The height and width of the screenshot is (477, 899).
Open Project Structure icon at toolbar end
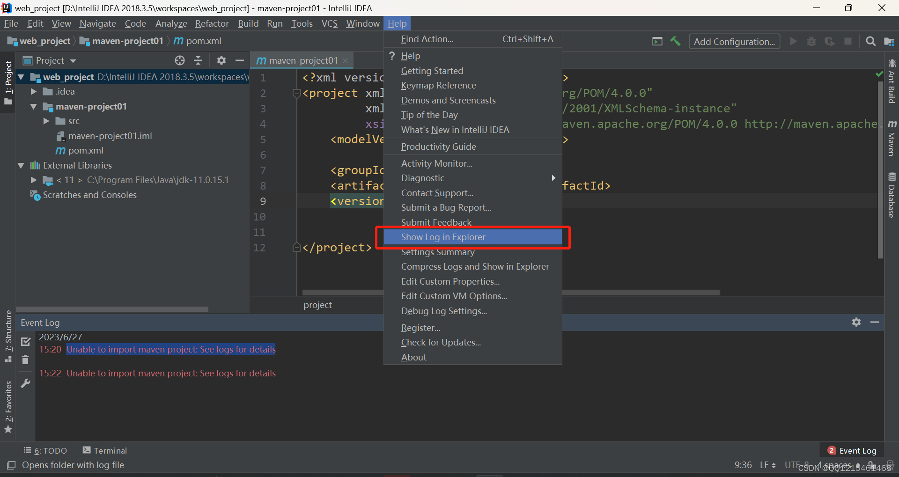click(889, 42)
